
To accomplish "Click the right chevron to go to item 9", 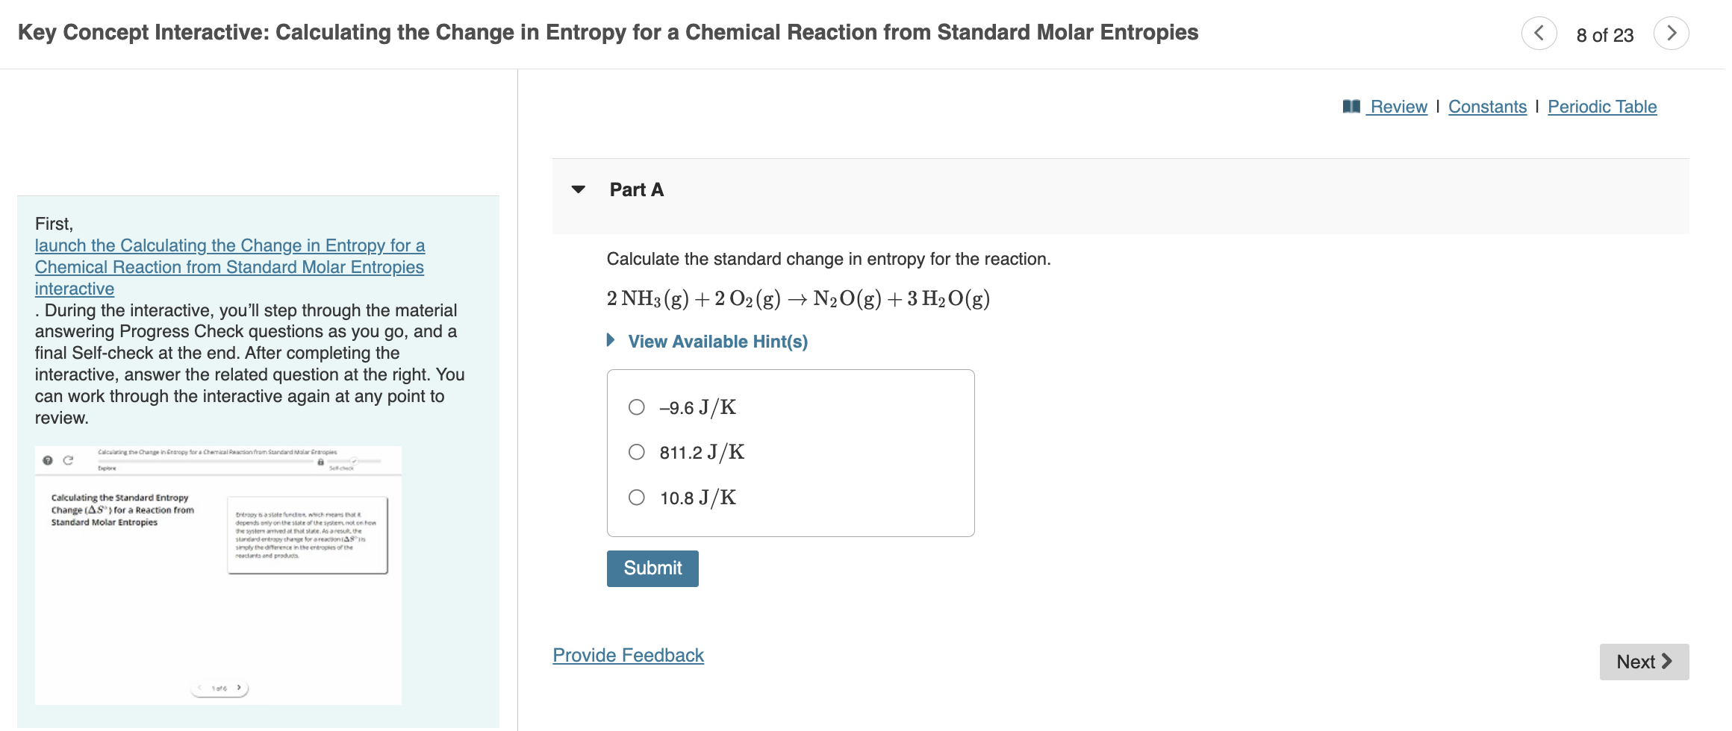I will coord(1671,33).
